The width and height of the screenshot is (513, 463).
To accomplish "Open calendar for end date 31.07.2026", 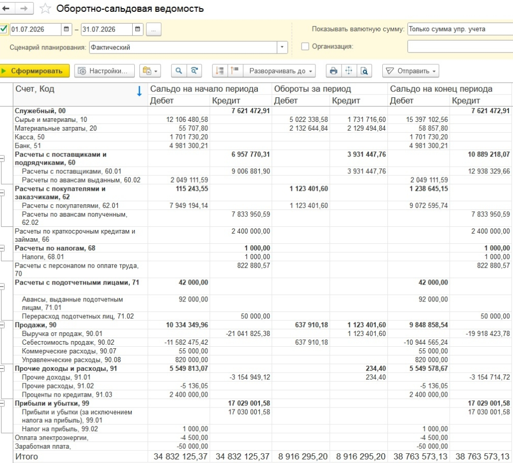I will pyautogui.click(x=137, y=29).
